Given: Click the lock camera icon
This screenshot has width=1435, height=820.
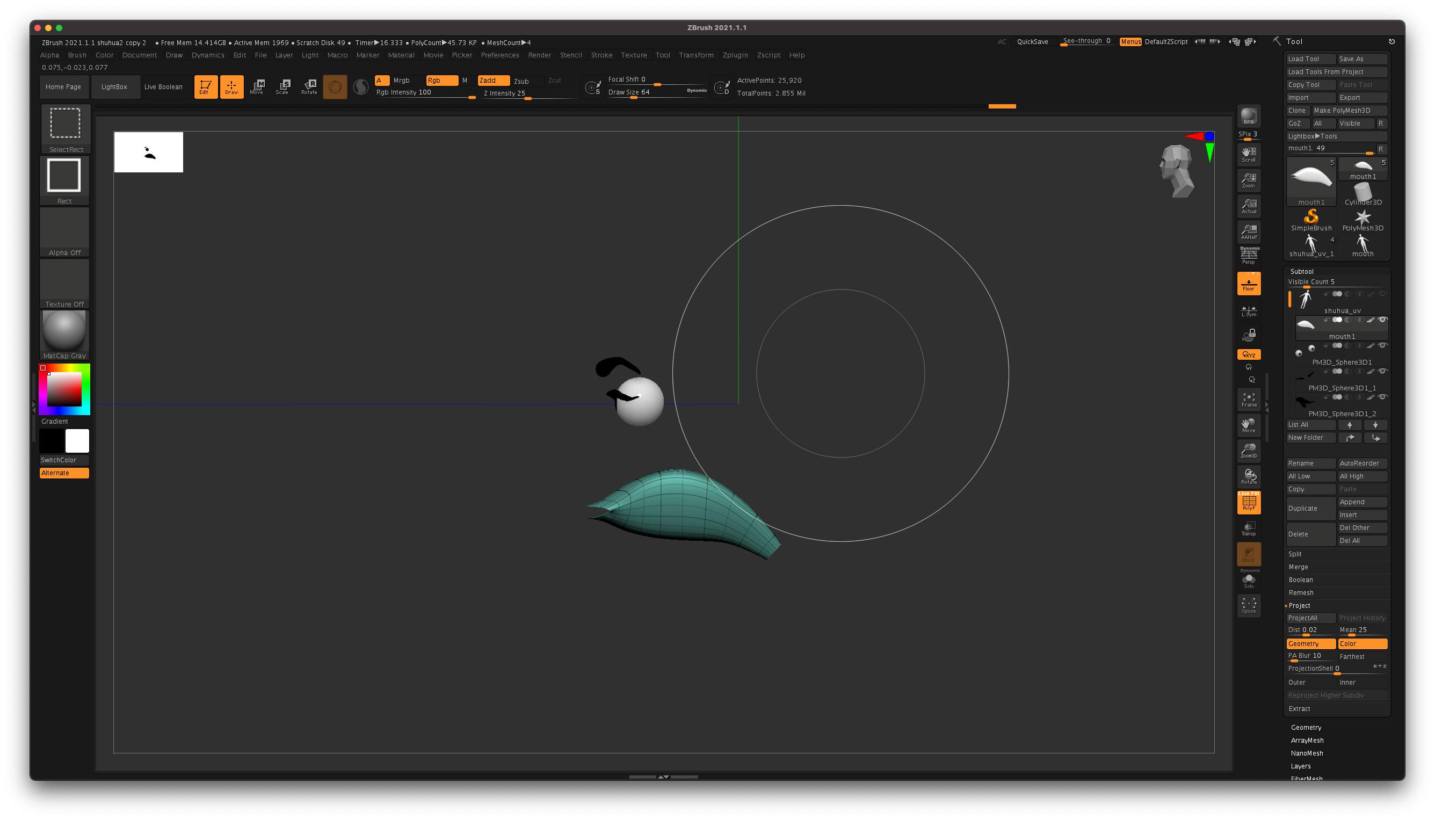Looking at the screenshot, I should click(1249, 335).
